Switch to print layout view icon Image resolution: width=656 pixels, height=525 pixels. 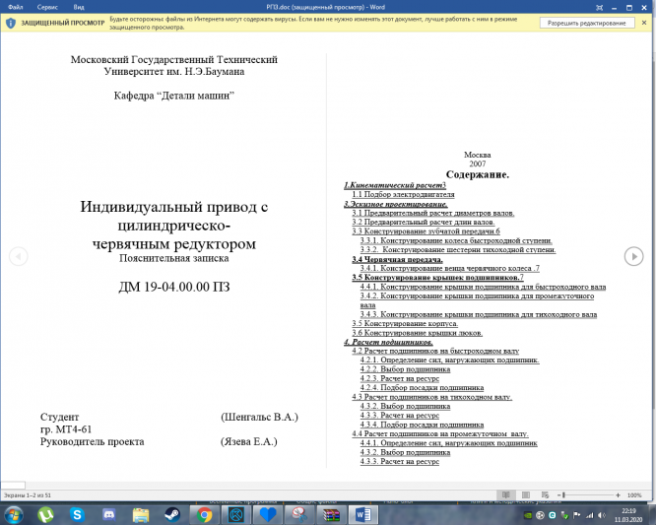pyautogui.click(x=526, y=495)
